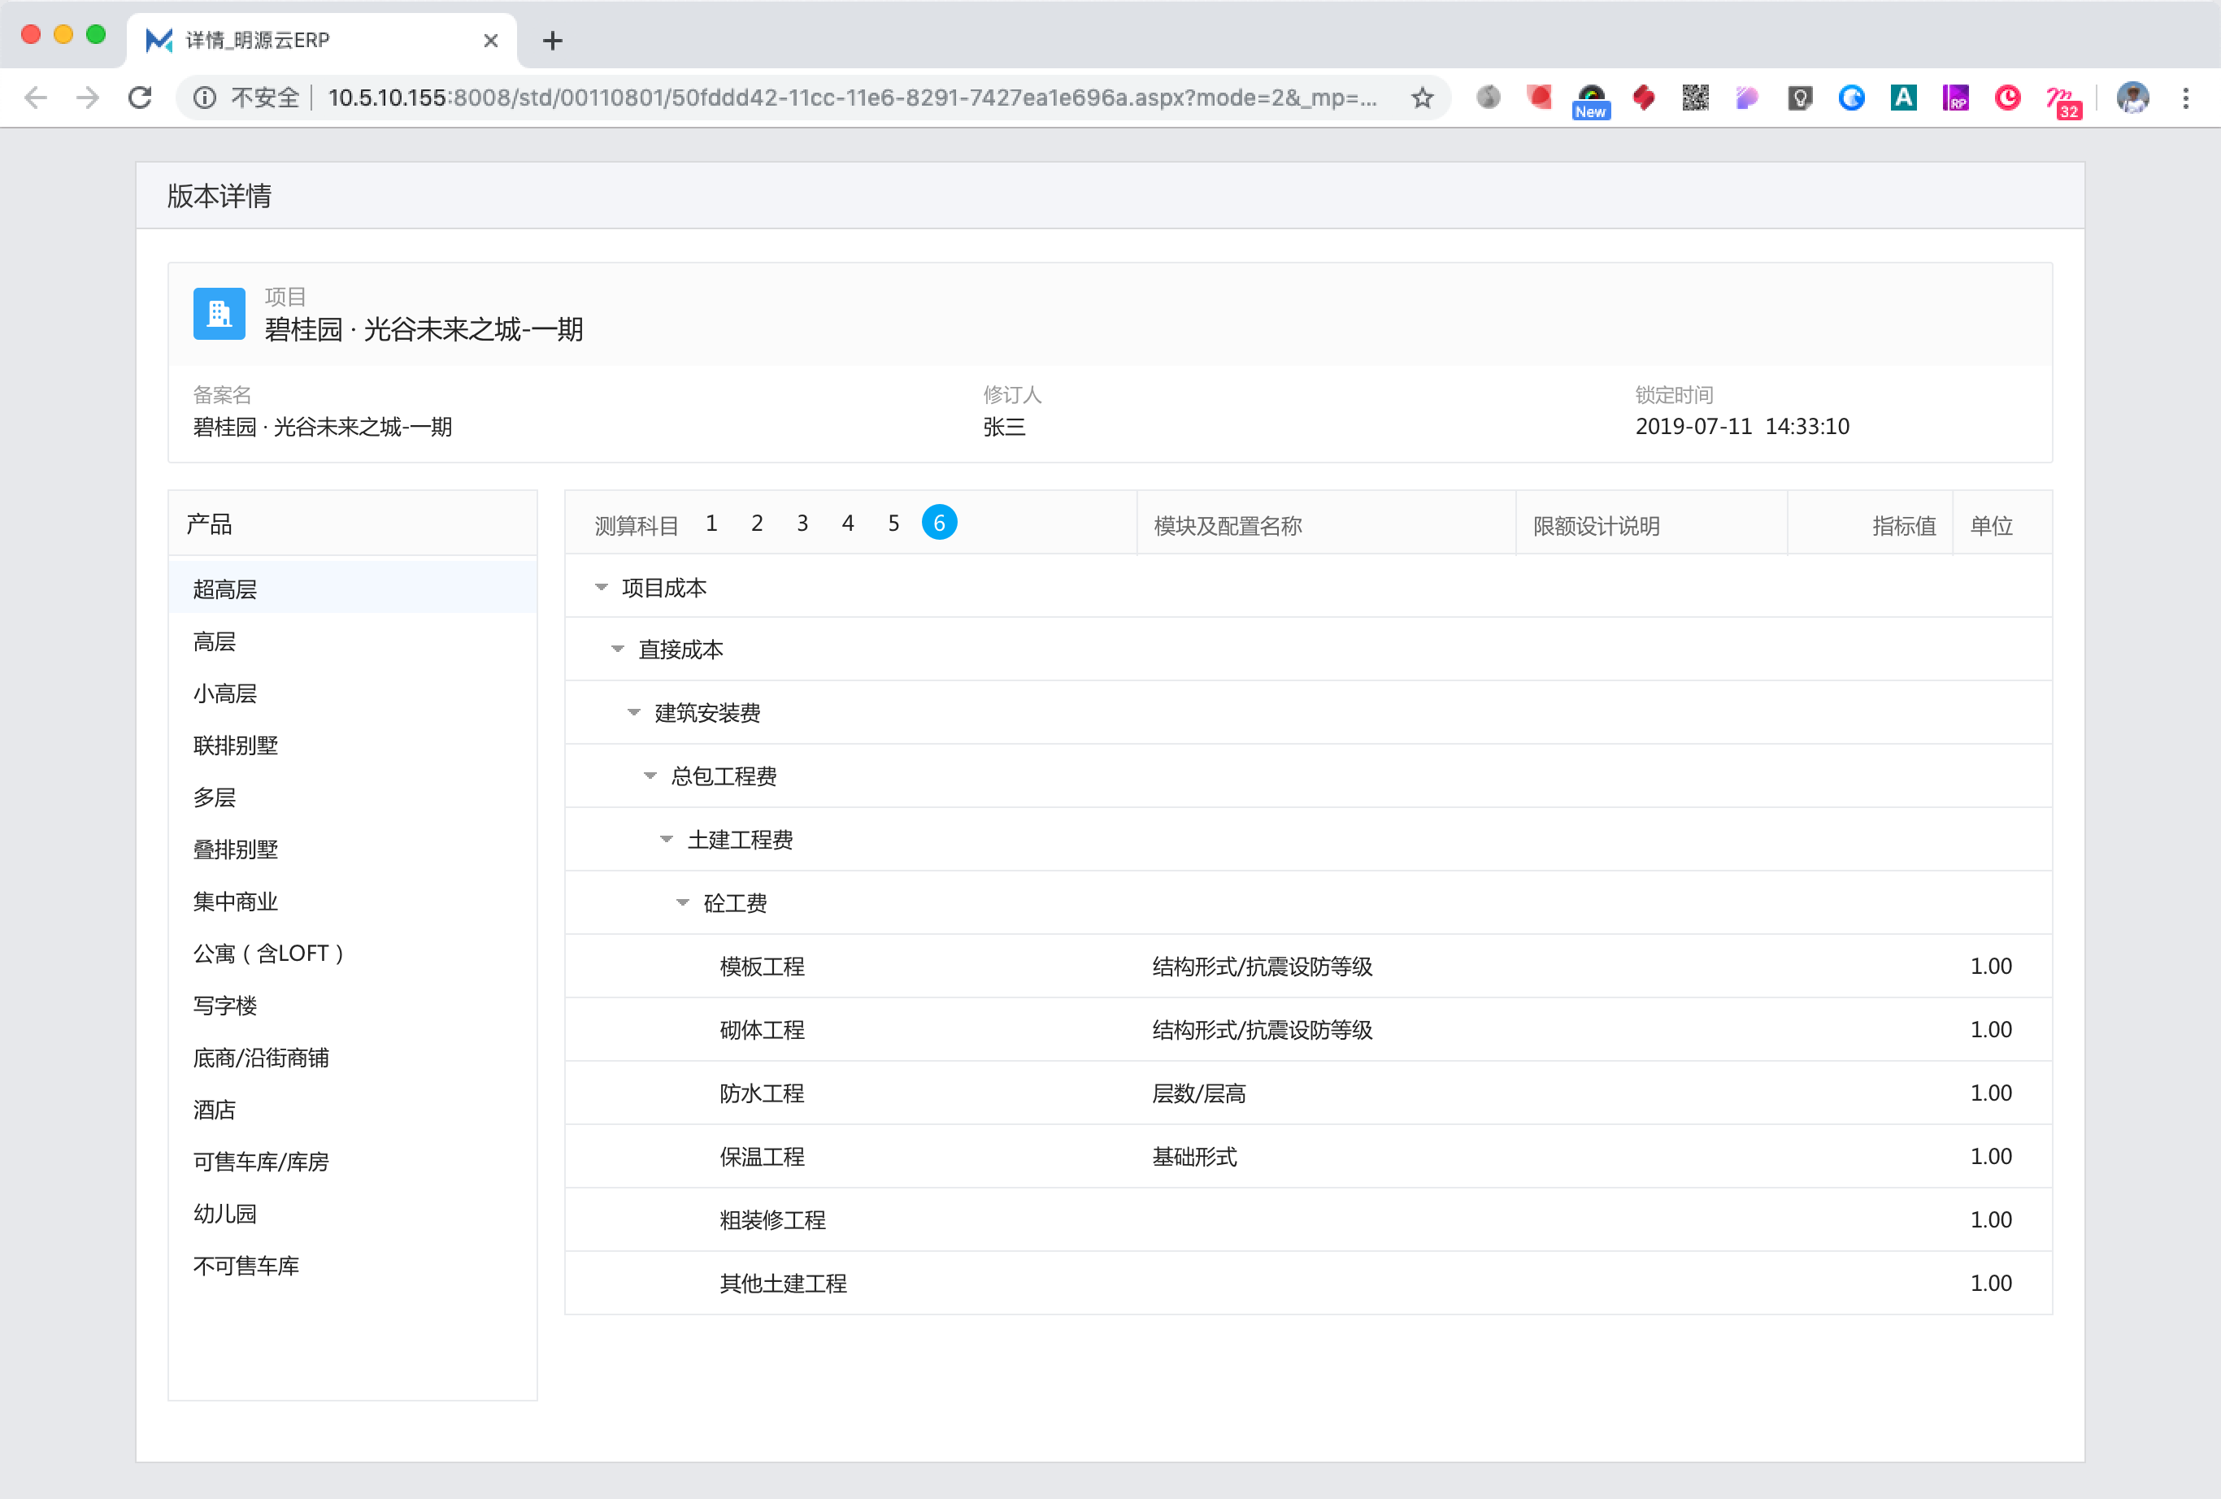Click the gray sphere extension icon
This screenshot has width=2221, height=1499.
pyautogui.click(x=1488, y=98)
